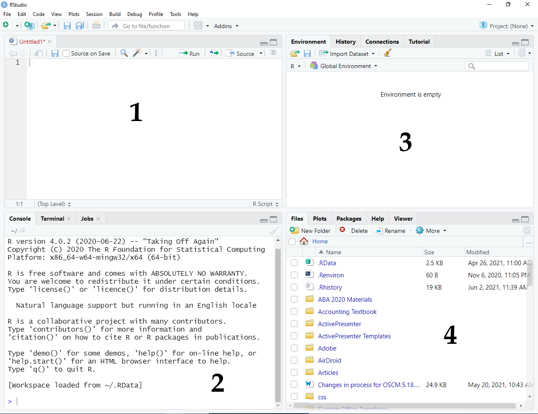The height and width of the screenshot is (414, 538).
Task: Check the box next to .RData file
Action: tap(294, 263)
